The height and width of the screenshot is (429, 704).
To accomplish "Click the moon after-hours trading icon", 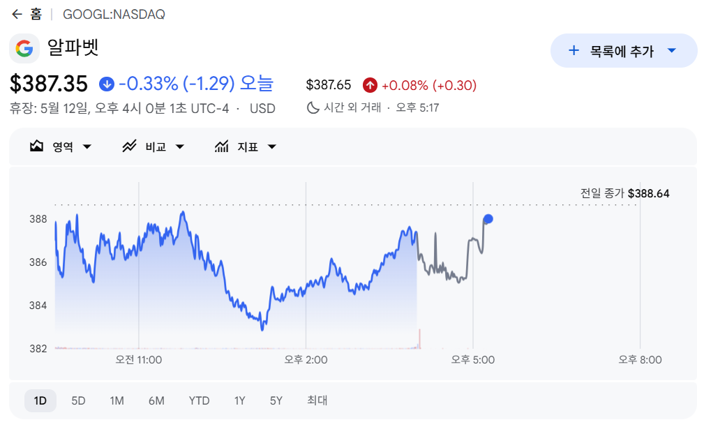I will (x=313, y=107).
